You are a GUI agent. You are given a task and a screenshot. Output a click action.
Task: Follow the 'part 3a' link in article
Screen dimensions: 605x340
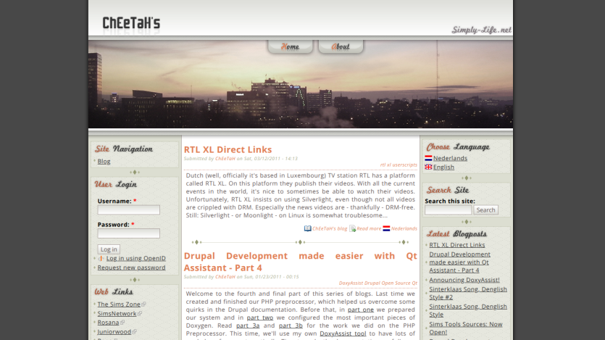[x=248, y=326]
